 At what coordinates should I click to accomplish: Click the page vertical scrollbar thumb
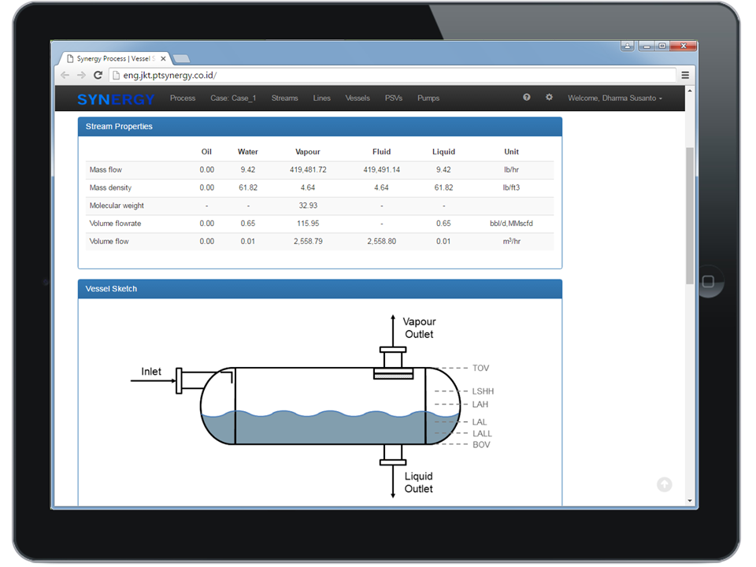click(x=690, y=213)
